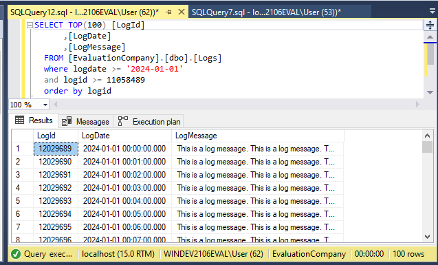Image resolution: width=438 pixels, height=265 pixels.
Task: Select cell 2024-01-01 00:05:00.000
Action: pos(125,214)
